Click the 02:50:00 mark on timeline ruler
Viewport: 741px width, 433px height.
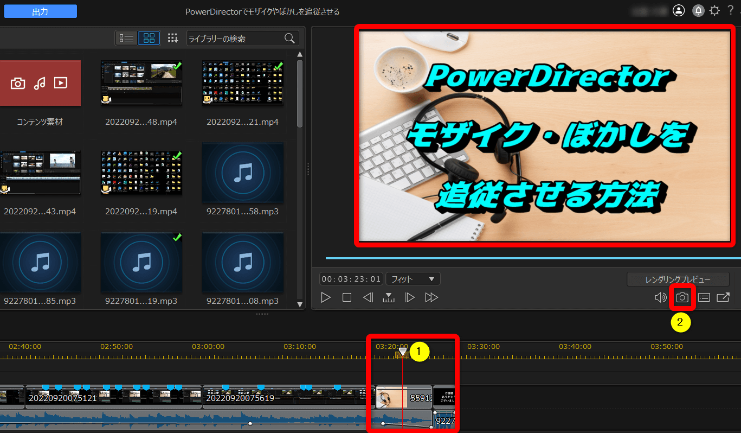[x=117, y=346]
